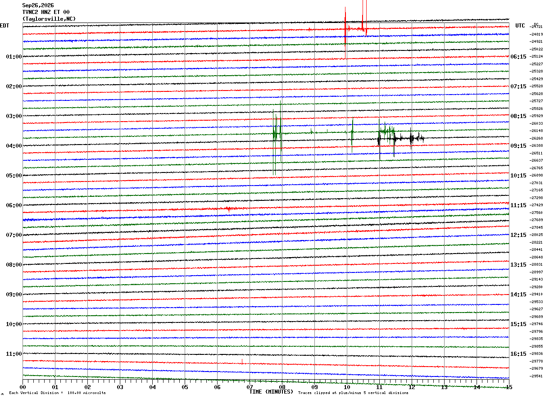Click the UTC column header
Screen dimensions: 545x399
pos(520,26)
